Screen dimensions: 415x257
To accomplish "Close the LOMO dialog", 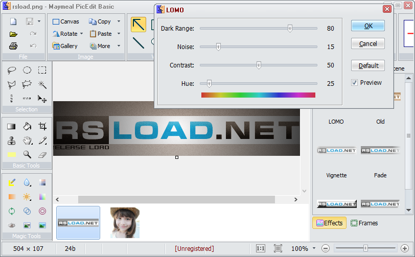I will coord(387,9).
